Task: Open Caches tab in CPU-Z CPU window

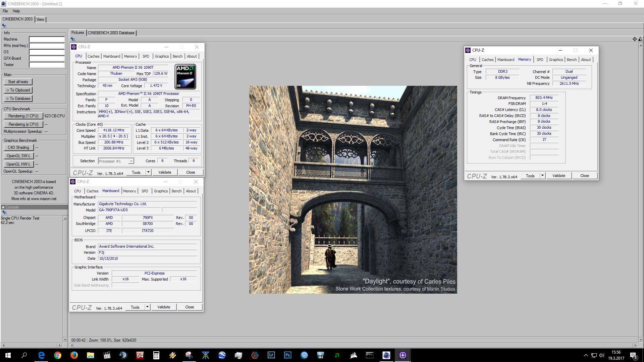Action: pos(94,56)
